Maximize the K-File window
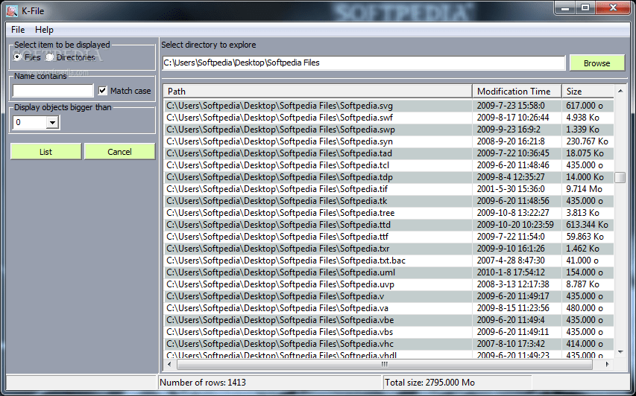The image size is (636, 396). point(585,7)
